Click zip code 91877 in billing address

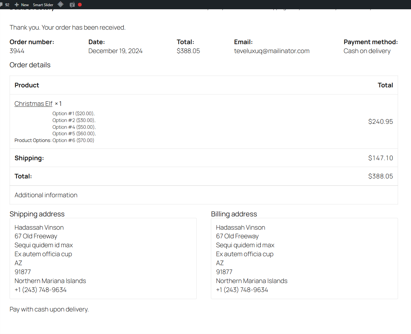tap(224, 272)
